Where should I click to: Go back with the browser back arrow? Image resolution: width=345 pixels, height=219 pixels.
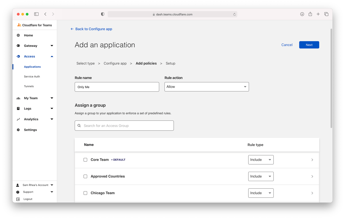pyautogui.click(x=45, y=14)
